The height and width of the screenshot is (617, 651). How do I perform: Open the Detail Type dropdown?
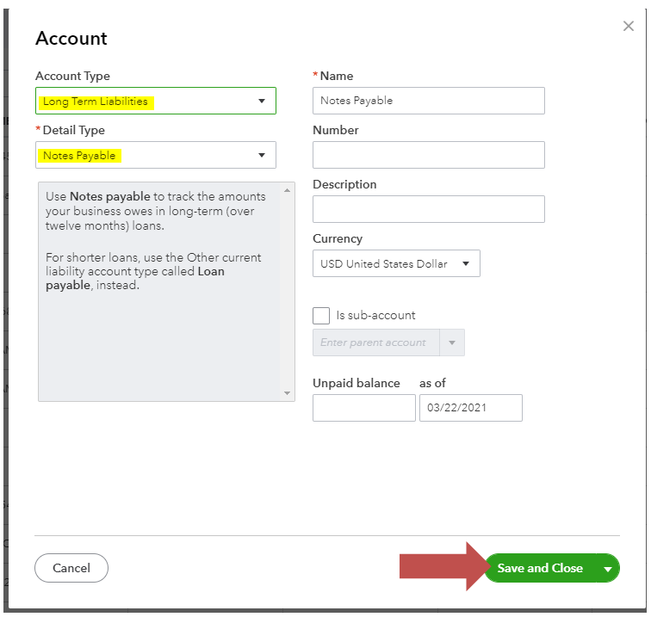pyautogui.click(x=156, y=156)
